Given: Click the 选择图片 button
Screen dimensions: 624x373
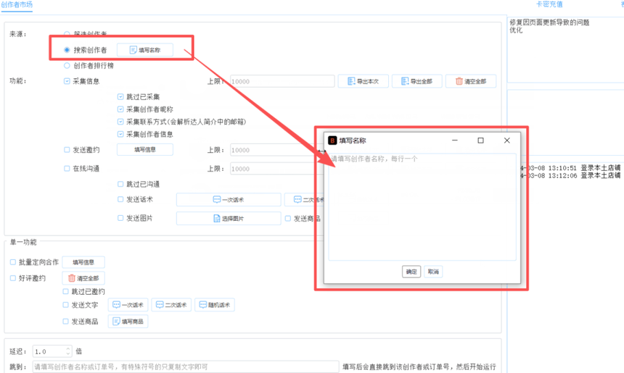Looking at the screenshot, I should click(229, 219).
